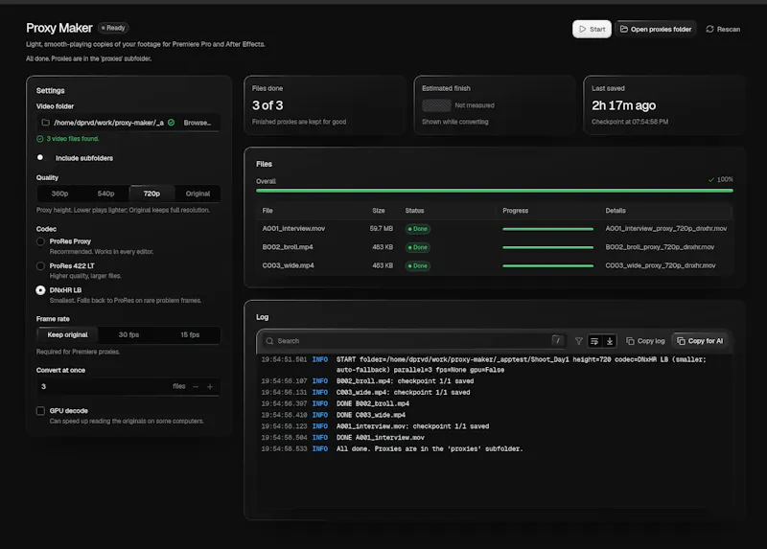Click the Browse button for video folder
Image resolution: width=767 pixels, height=549 pixels.
tap(198, 123)
